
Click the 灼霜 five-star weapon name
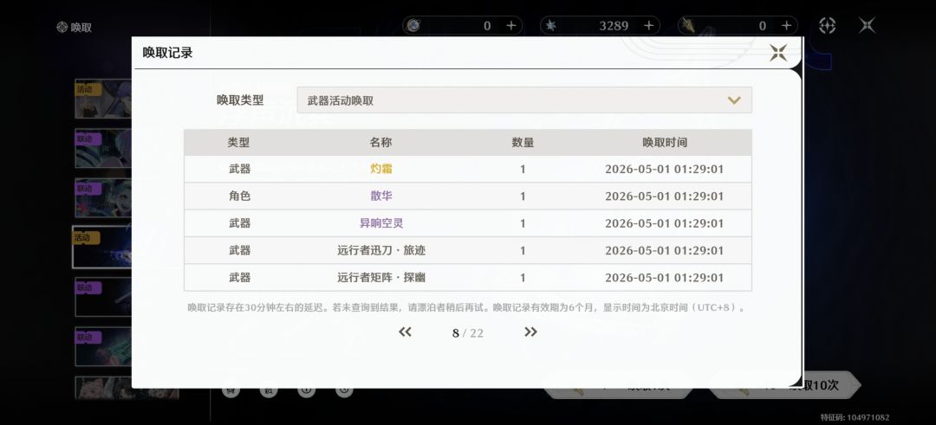(x=380, y=169)
